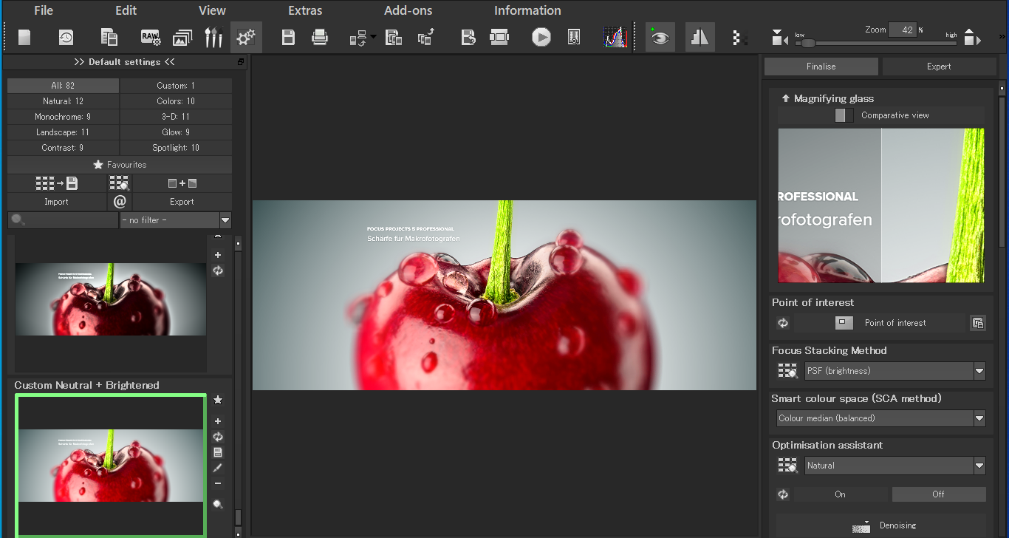Open the editing gears module

tap(246, 36)
